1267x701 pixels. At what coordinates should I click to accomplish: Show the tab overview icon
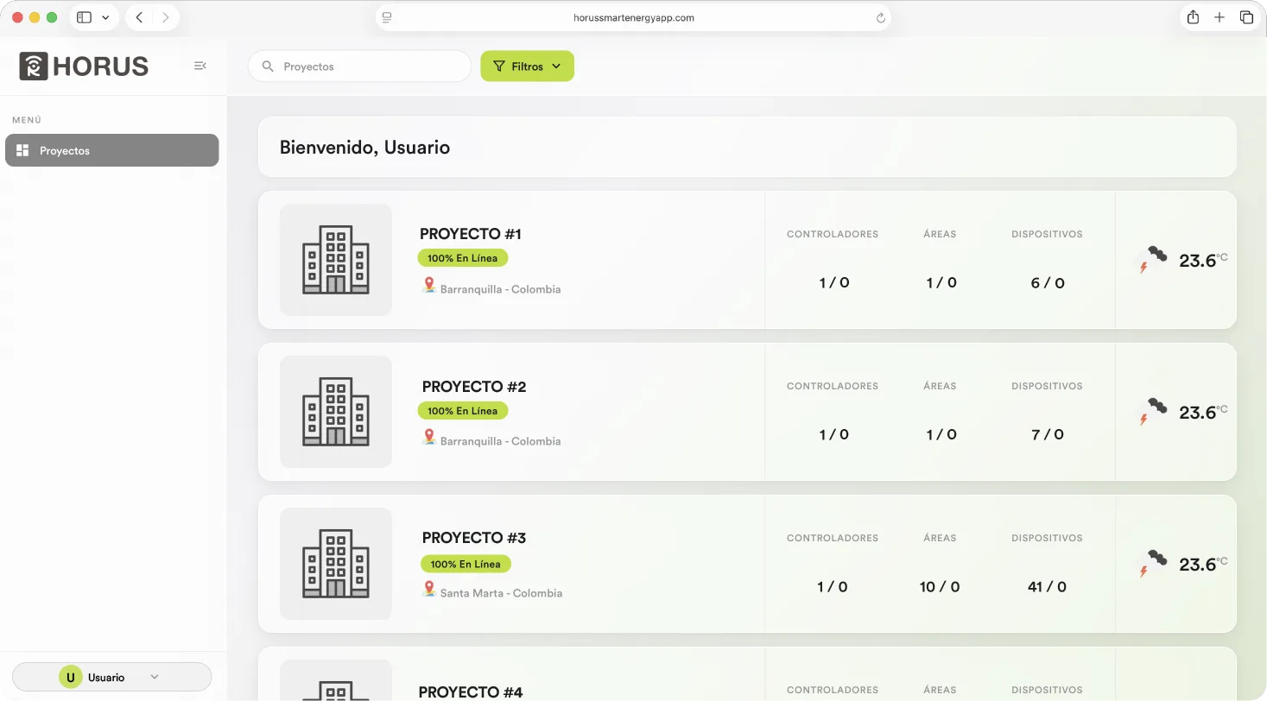(x=1246, y=17)
